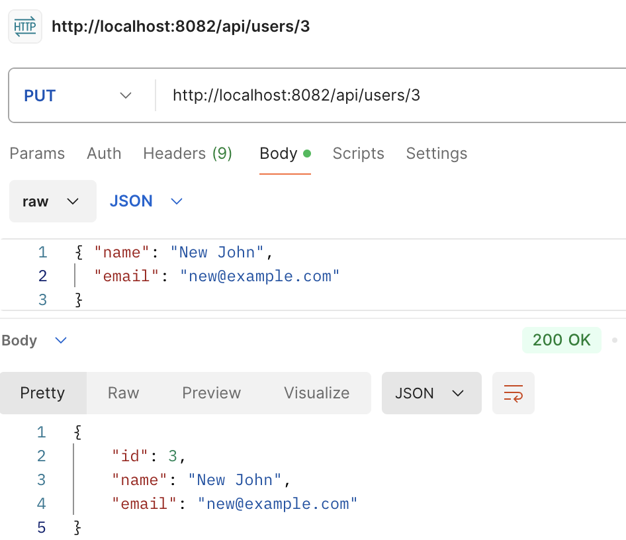This screenshot has height=540, width=626.
Task: Select the Visualize response view
Action: pyautogui.click(x=316, y=393)
